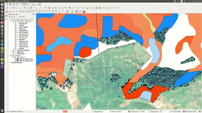Viewport: 202px width, 113px height.
Task: Expand the Прочие выделы layer group
Action: click(11, 50)
